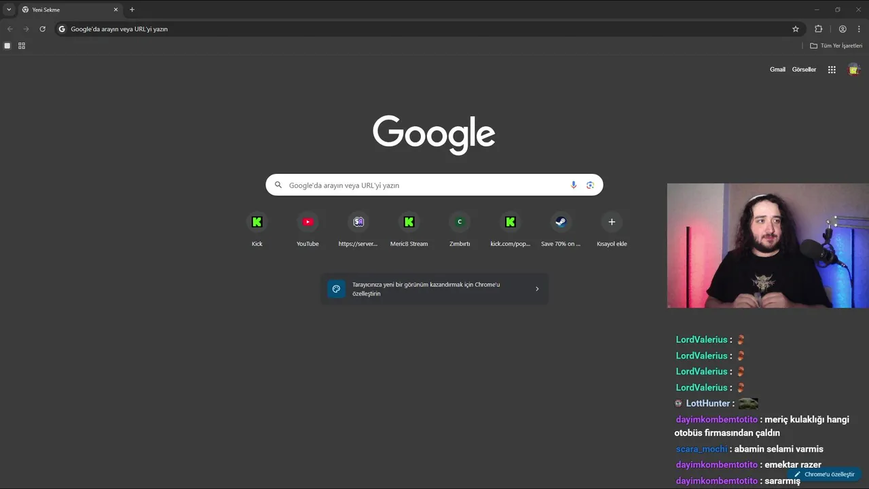Open a new tab with the plus button
This screenshot has width=869, height=489.
coord(132,10)
